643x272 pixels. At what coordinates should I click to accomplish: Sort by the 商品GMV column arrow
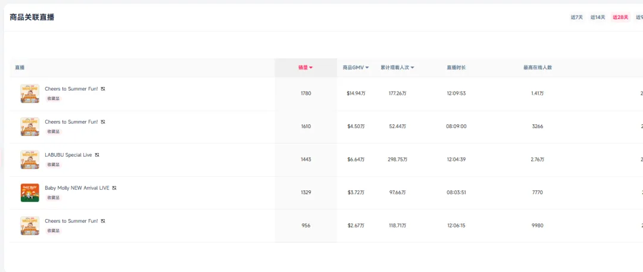coord(367,68)
